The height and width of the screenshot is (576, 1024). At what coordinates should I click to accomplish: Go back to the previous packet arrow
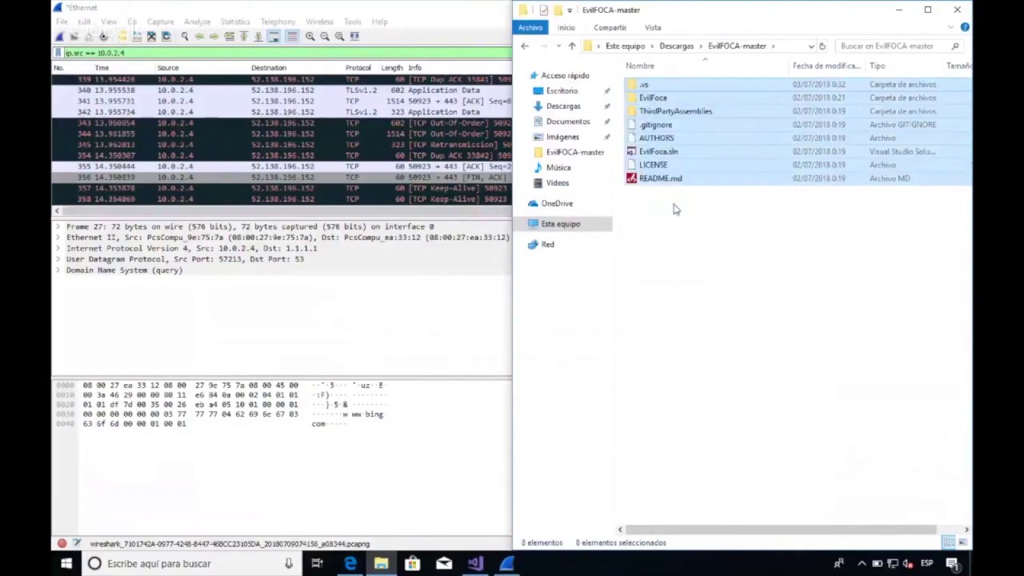199,36
